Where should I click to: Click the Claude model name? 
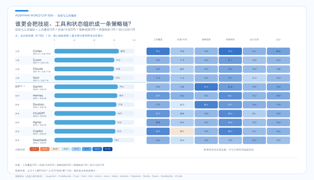point(38,69)
